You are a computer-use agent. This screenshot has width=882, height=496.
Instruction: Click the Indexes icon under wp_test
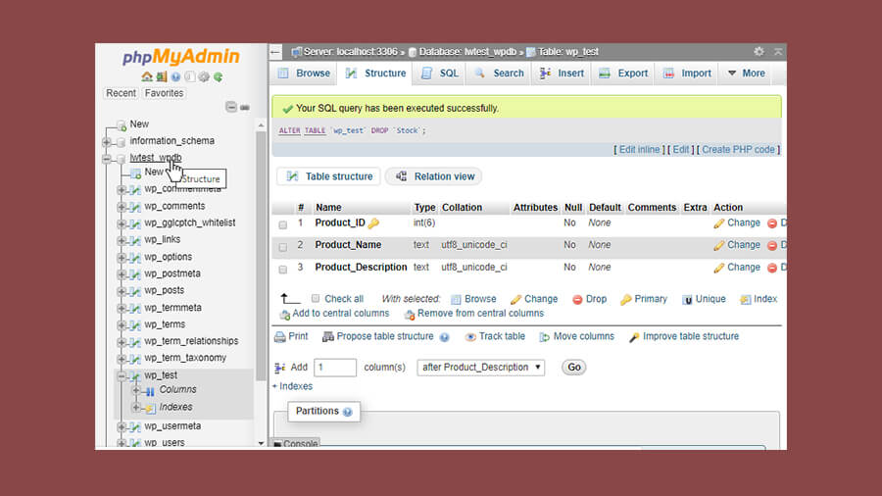pos(150,408)
